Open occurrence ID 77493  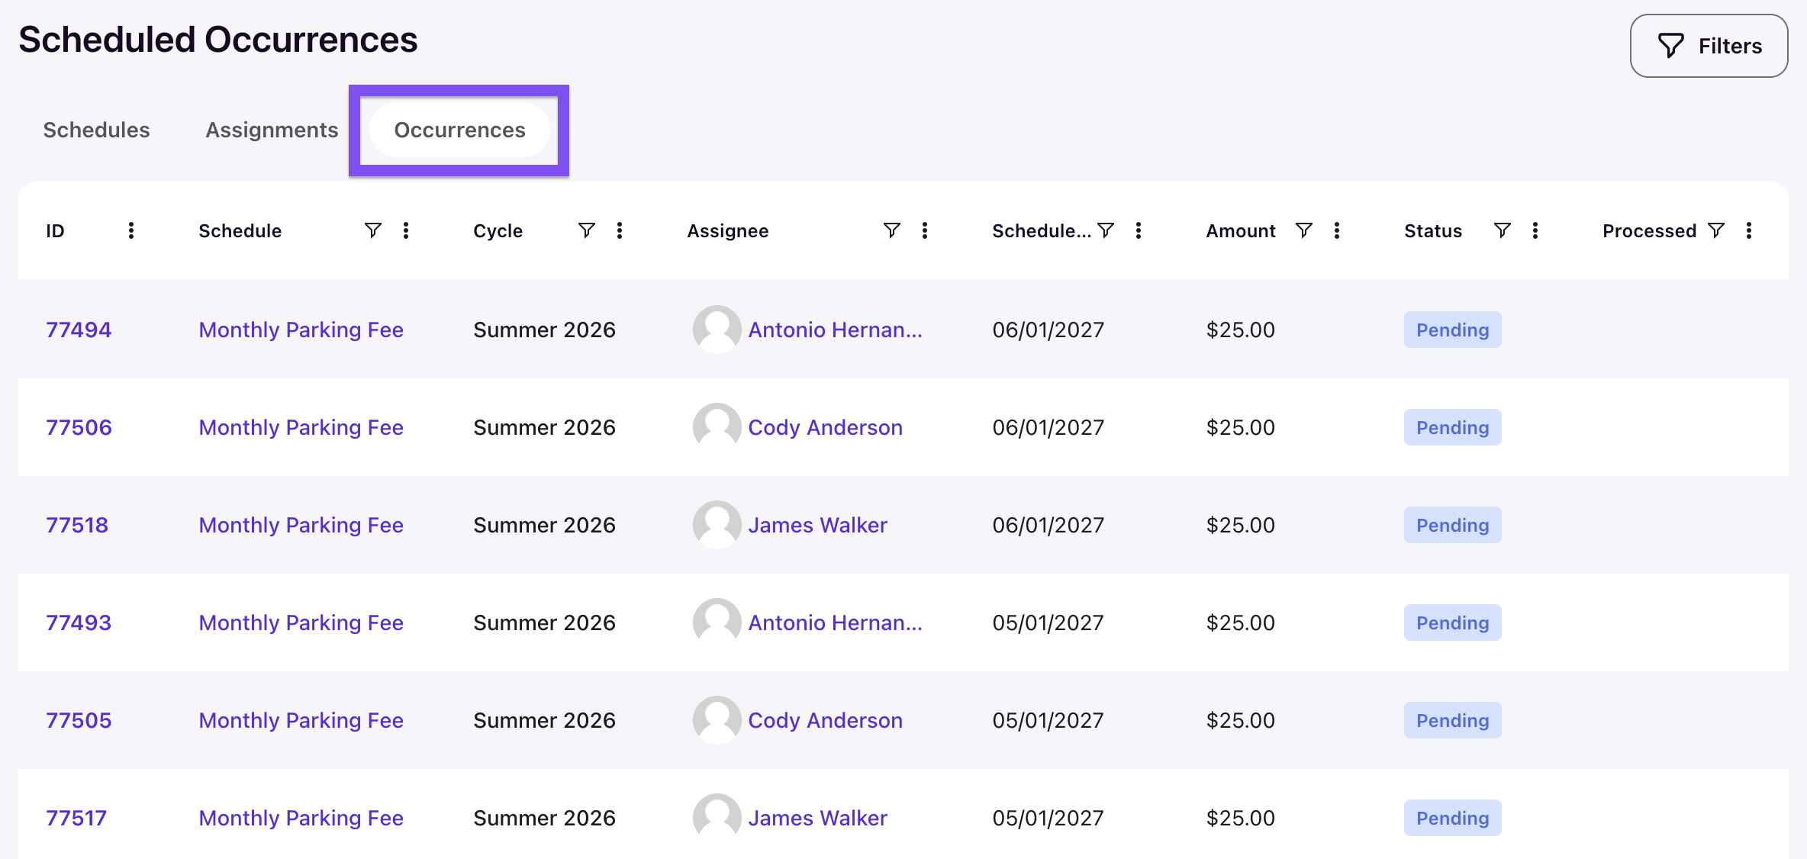click(79, 623)
